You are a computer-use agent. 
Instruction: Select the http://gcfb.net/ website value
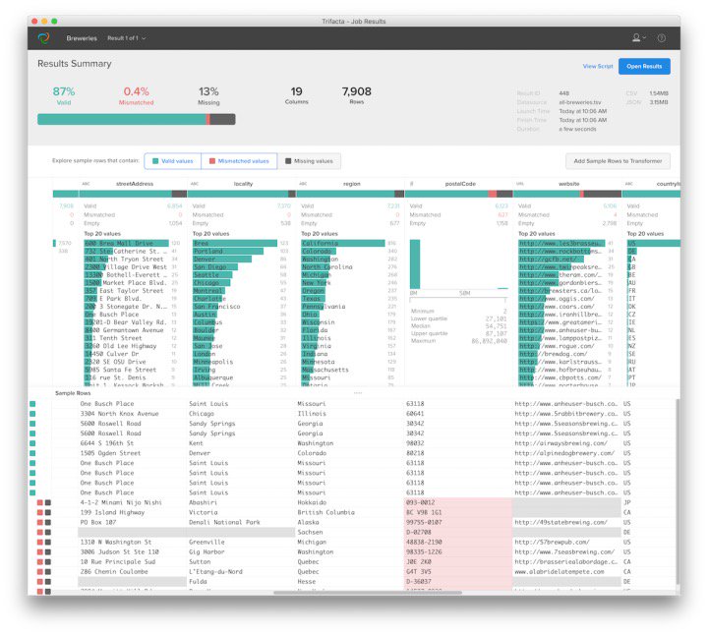pyautogui.click(x=551, y=260)
